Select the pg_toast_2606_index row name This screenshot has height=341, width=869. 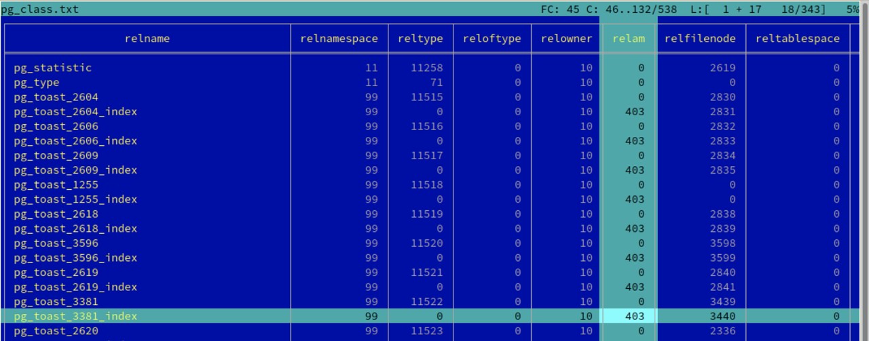(x=75, y=141)
